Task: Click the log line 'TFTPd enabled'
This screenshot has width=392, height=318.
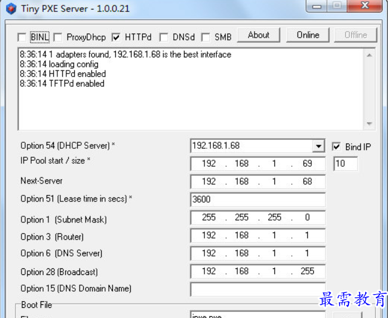Action: [x=62, y=84]
